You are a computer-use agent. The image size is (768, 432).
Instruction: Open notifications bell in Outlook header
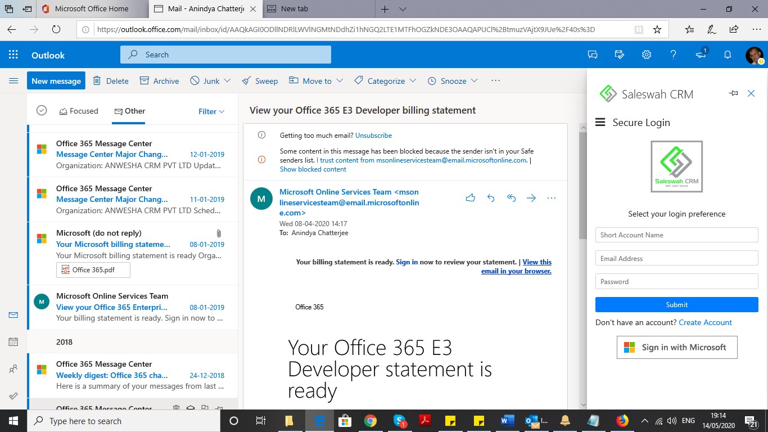(728, 55)
